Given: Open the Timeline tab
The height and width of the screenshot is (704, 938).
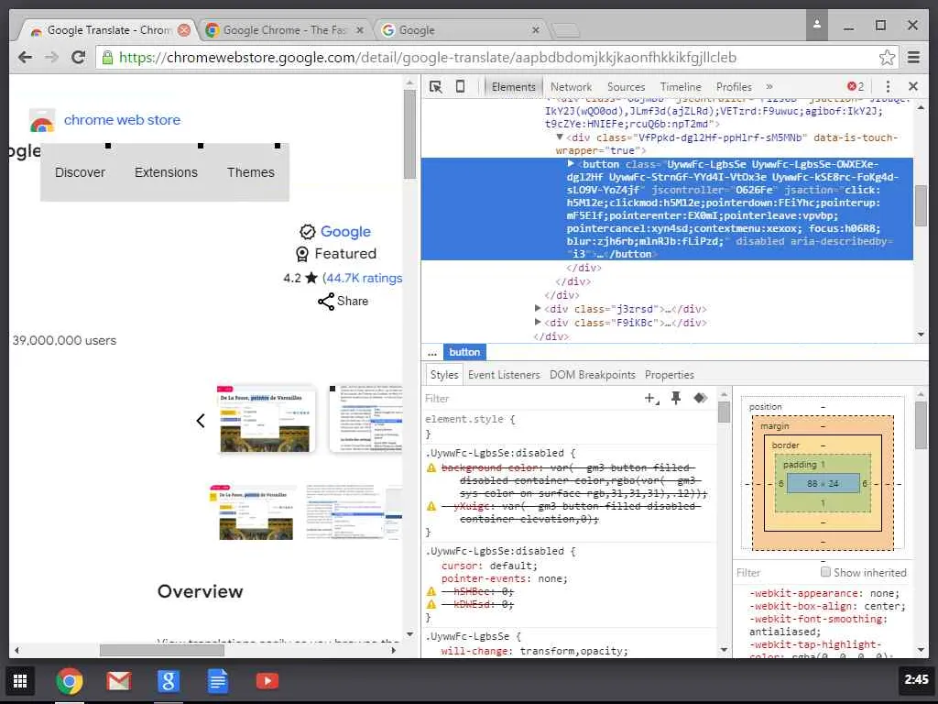Looking at the screenshot, I should click(x=681, y=87).
